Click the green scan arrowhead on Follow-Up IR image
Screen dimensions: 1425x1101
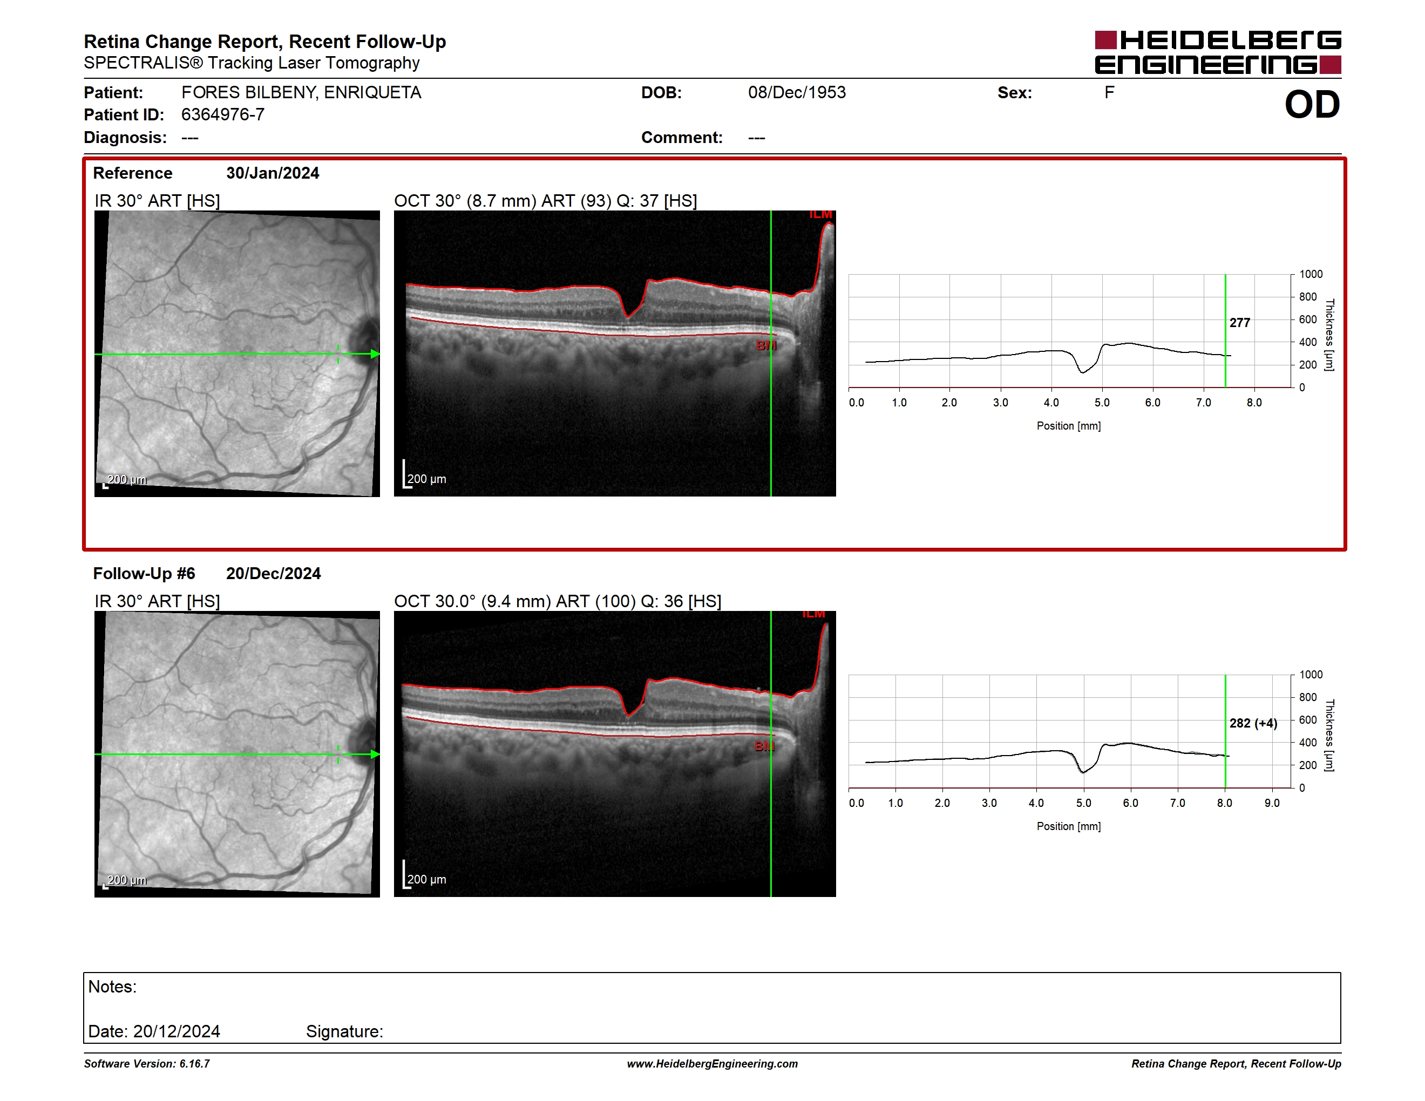tap(375, 755)
